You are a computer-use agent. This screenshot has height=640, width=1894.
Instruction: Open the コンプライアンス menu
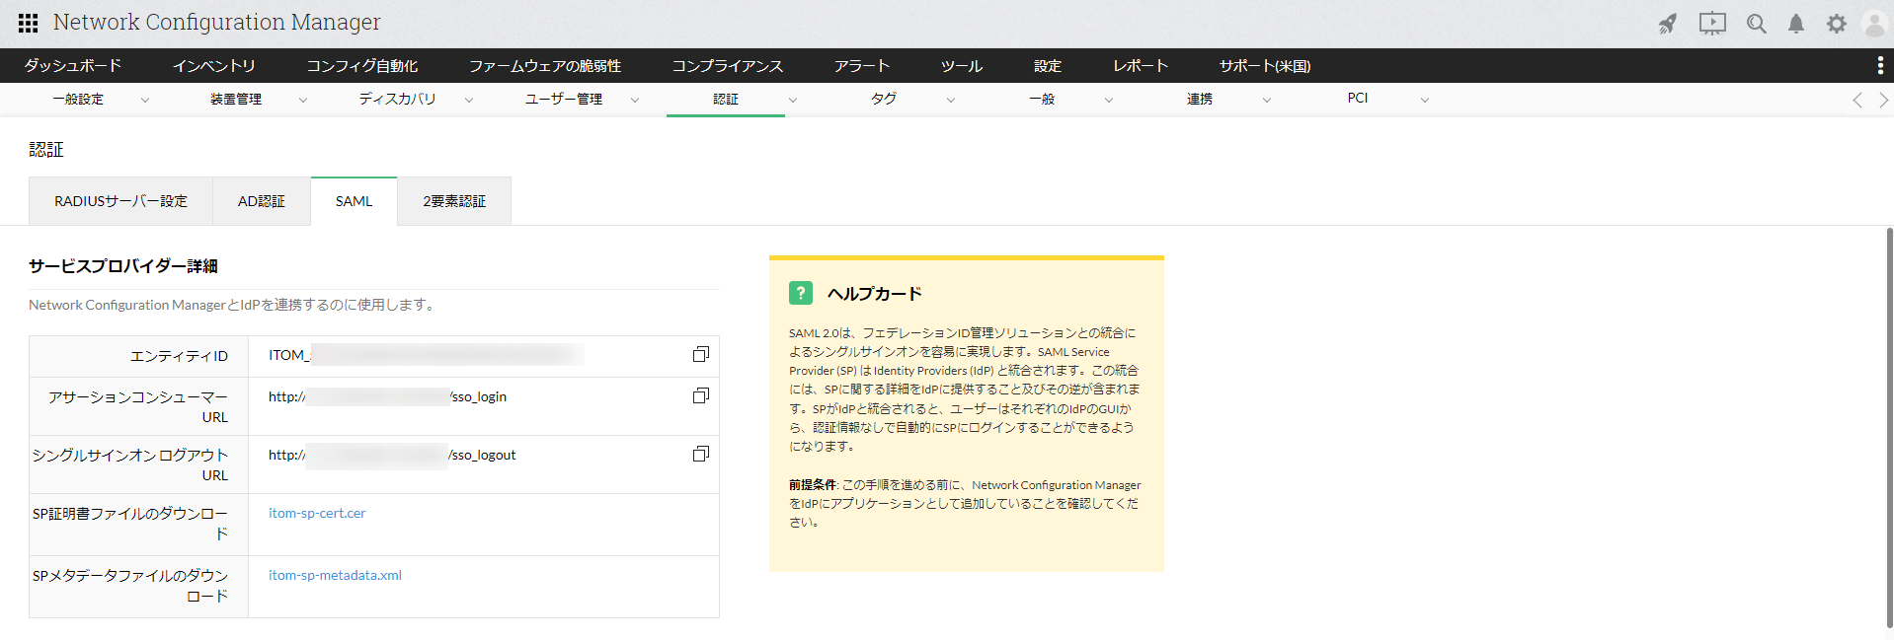tap(727, 66)
